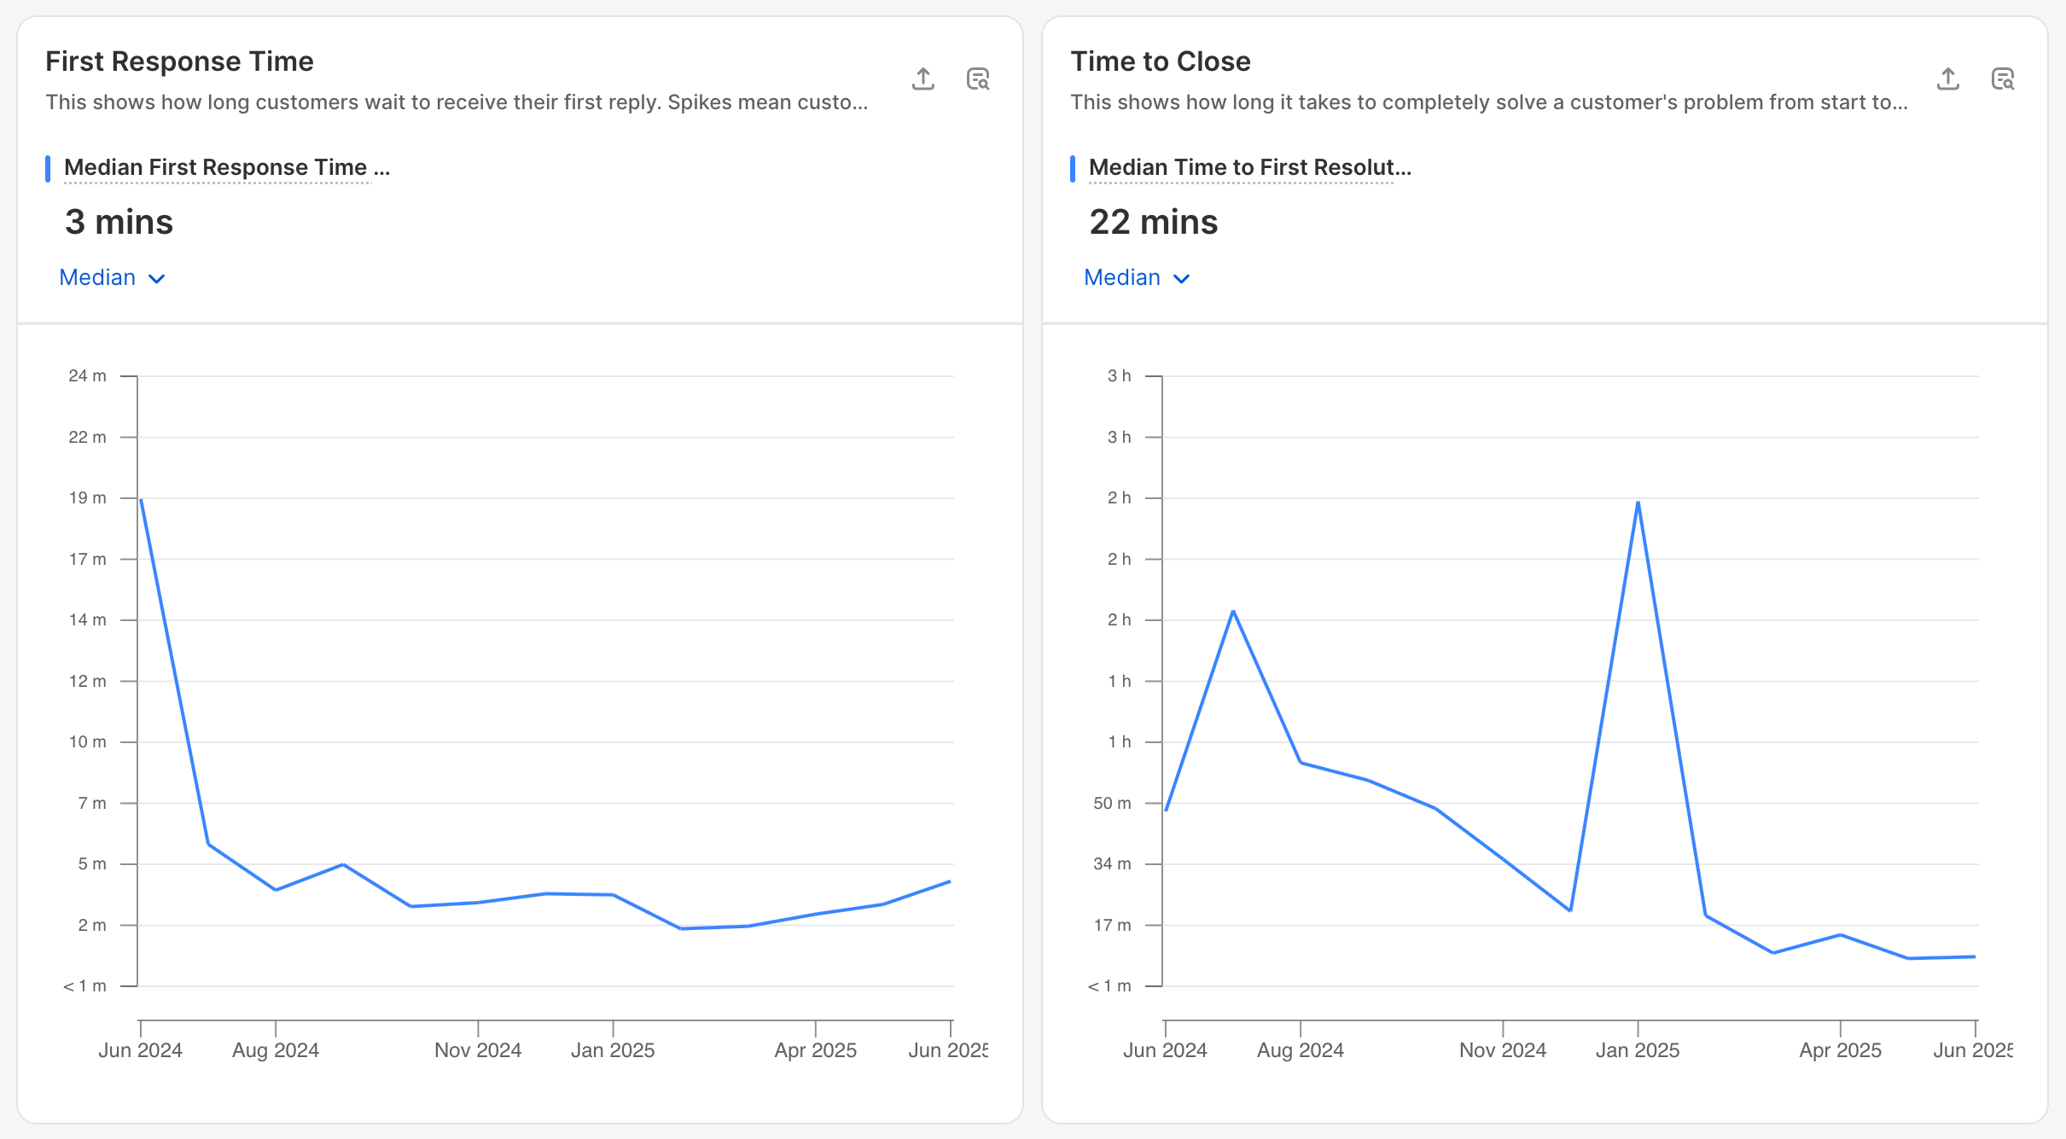The height and width of the screenshot is (1139, 2066).
Task: Click the 22 mins metric value
Action: 1153,222
